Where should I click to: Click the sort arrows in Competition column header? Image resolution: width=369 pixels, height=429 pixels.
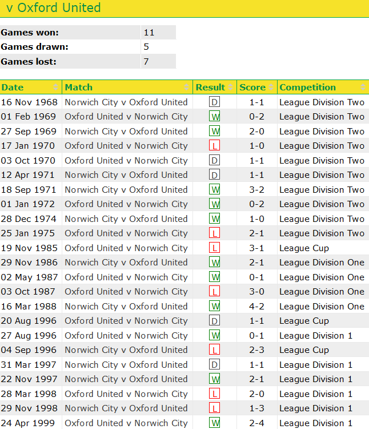click(x=363, y=88)
